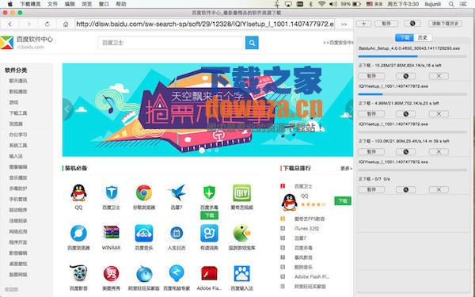The height and width of the screenshot is (297, 475).
Task: Select 下载工具 category in sidebar
Action: pos(18,113)
